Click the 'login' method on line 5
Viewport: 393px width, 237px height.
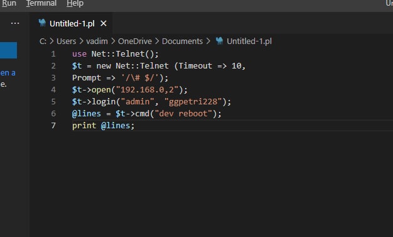[x=104, y=102]
